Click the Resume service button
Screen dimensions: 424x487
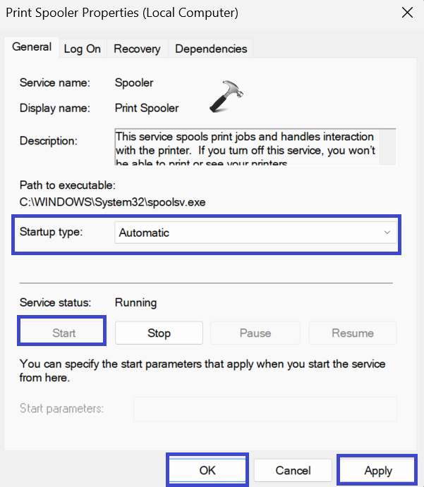[352, 333]
